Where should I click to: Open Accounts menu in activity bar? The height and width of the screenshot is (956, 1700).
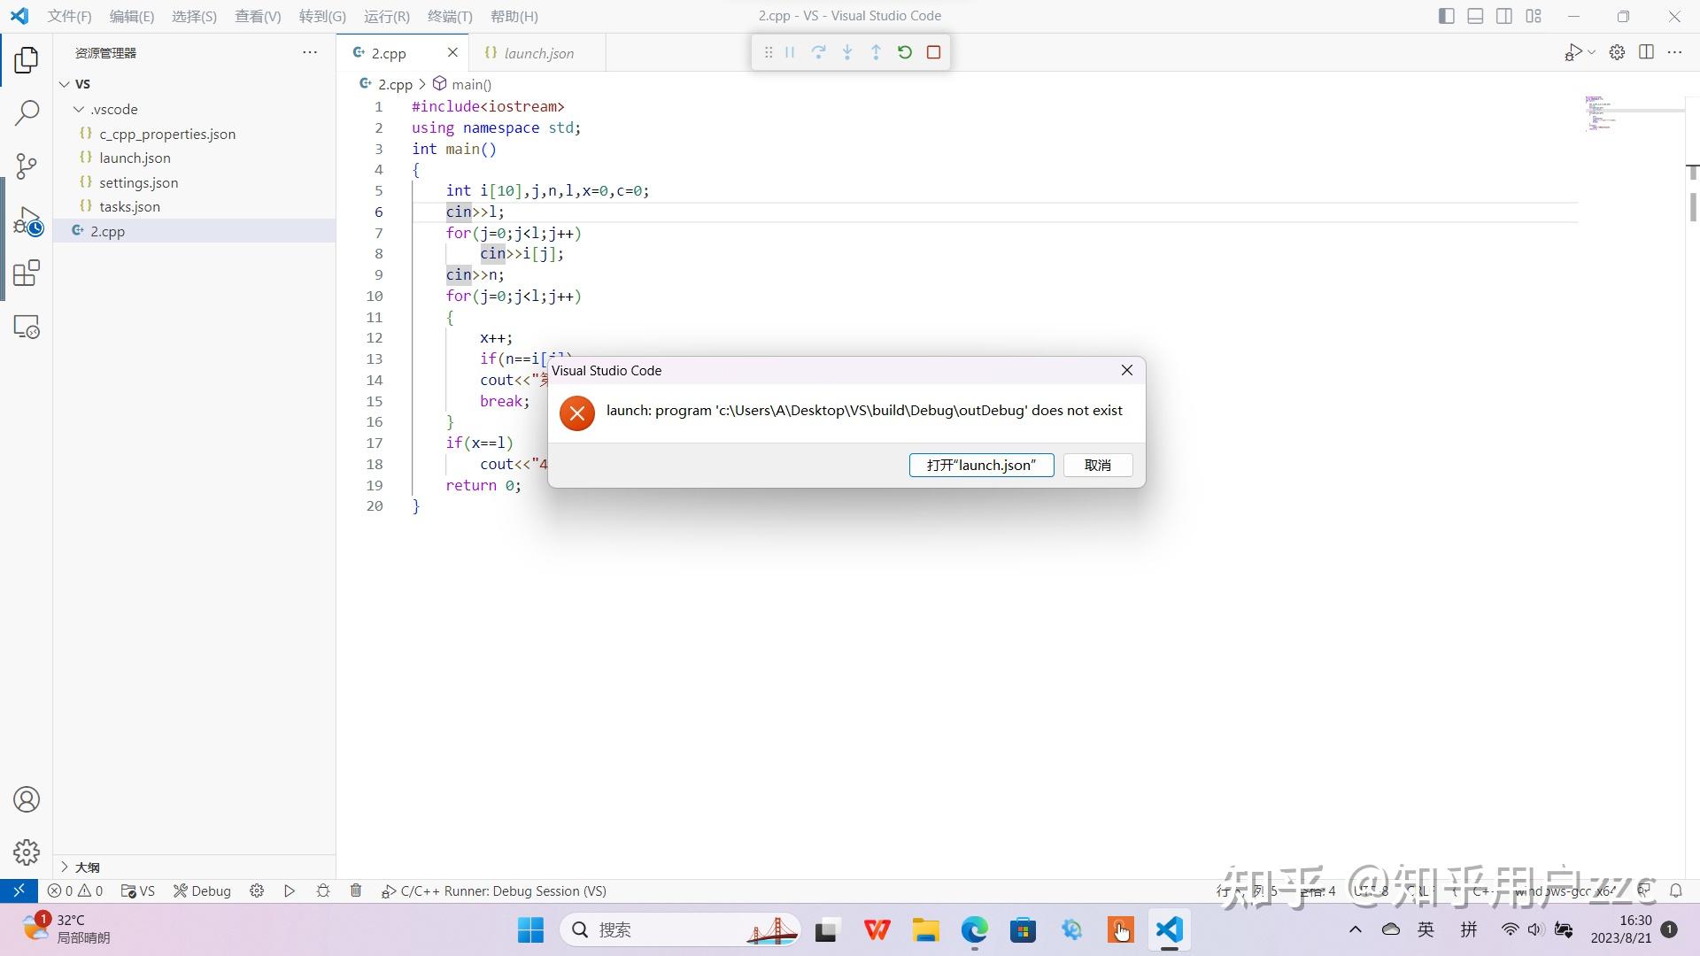coord(27,799)
